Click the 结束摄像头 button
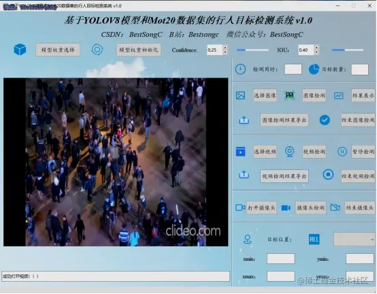The width and height of the screenshot is (377, 294). (360, 208)
